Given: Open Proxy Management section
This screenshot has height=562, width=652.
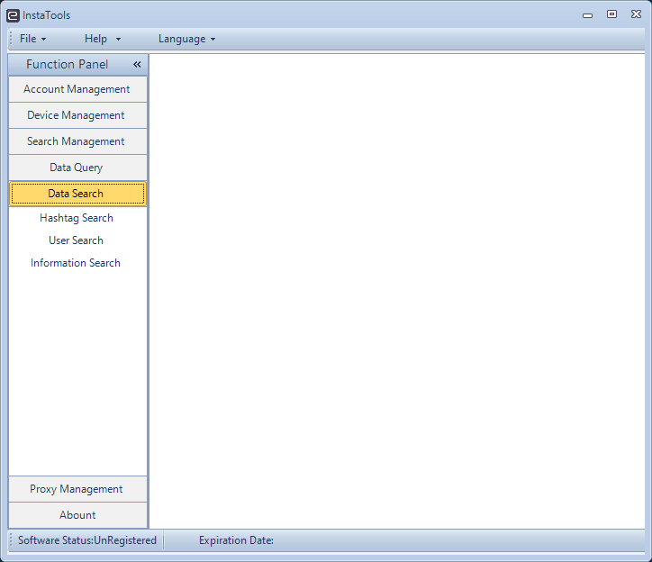Looking at the screenshot, I should point(77,489).
